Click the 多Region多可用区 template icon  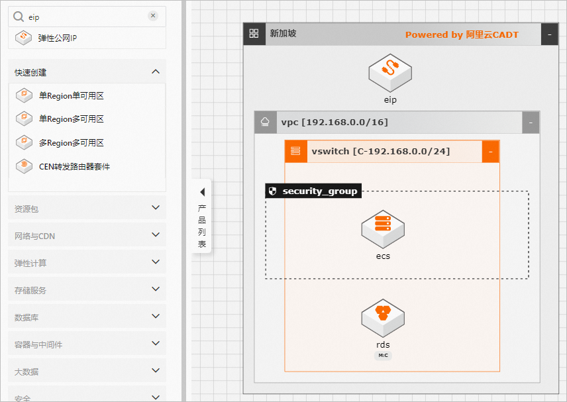pos(25,142)
